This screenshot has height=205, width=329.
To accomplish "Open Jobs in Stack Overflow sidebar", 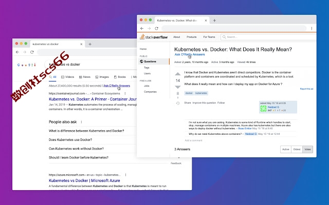I will click(x=147, y=86).
